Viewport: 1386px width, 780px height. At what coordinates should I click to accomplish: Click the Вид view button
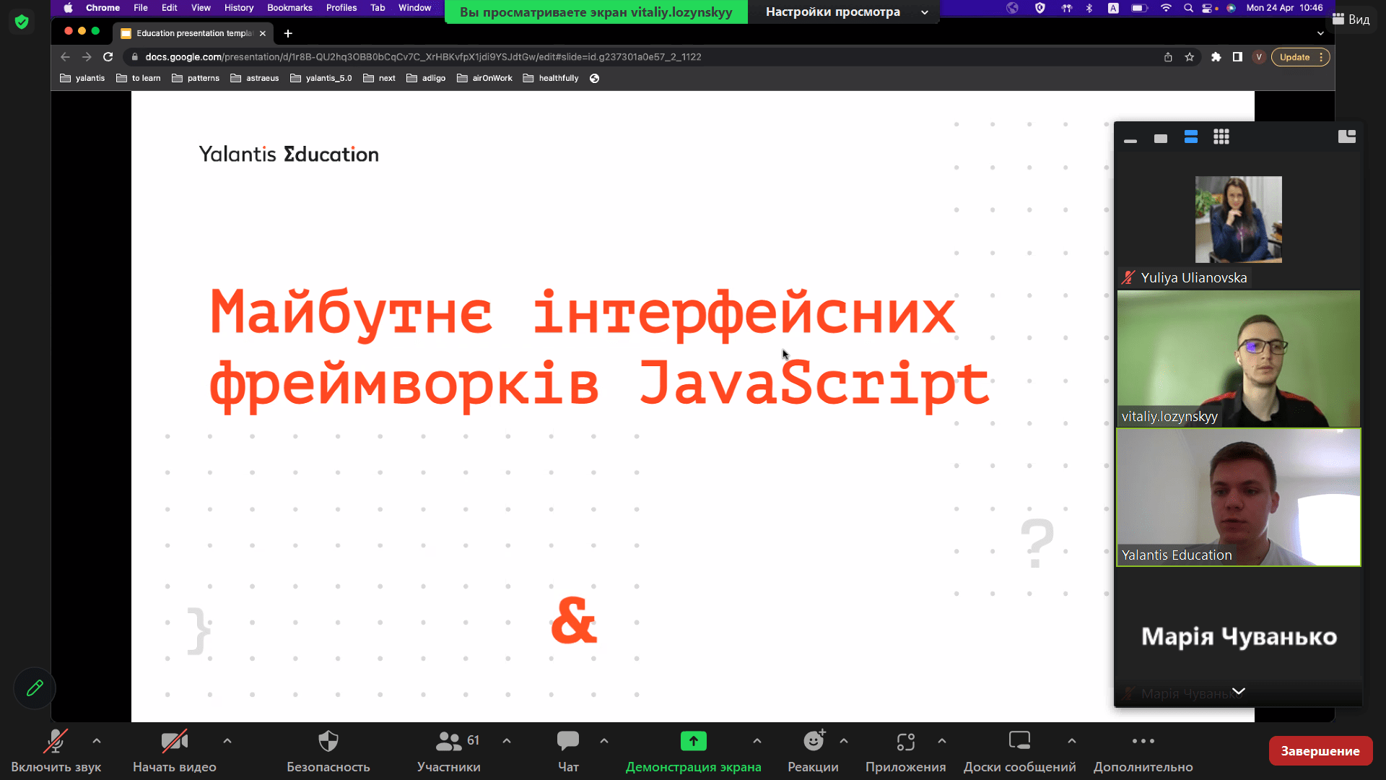click(1351, 19)
